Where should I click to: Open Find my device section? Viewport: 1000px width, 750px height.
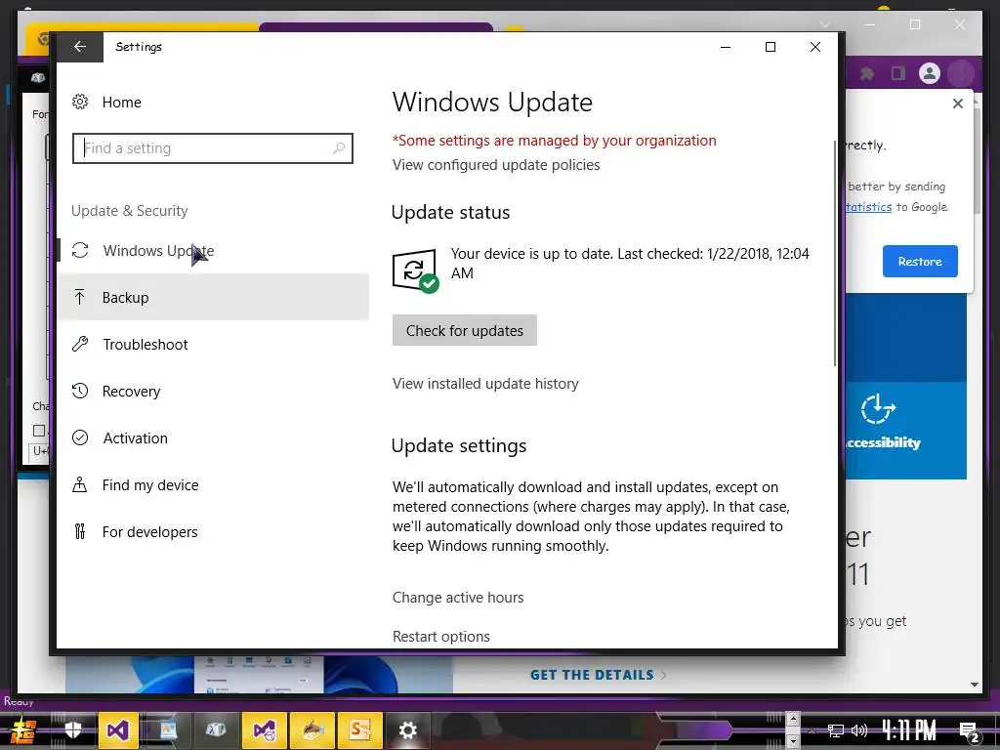[x=213, y=484]
